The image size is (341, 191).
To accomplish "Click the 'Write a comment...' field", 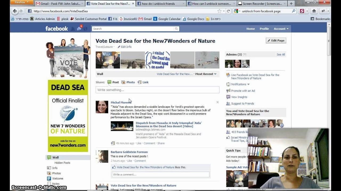I will [161, 175].
